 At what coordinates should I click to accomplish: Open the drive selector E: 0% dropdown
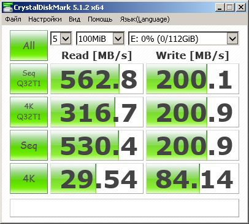183,38
